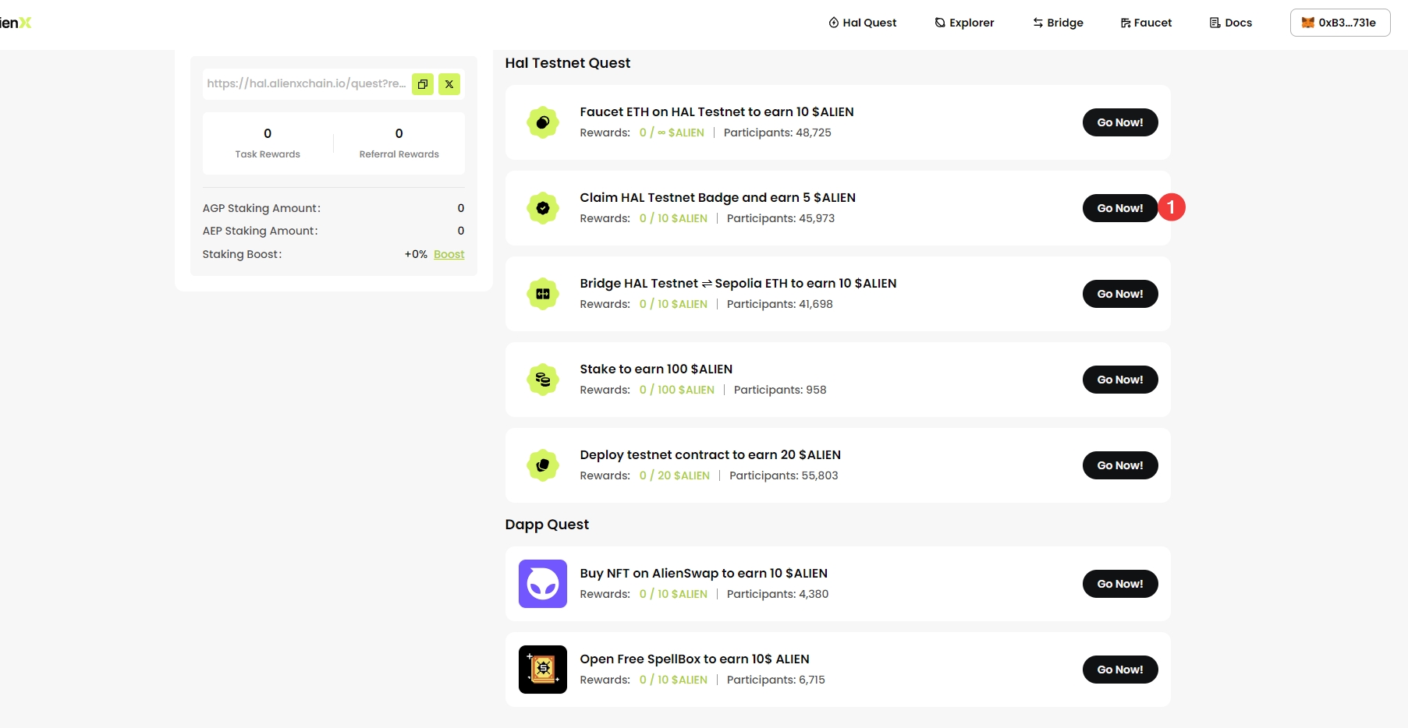
Task: Open the AlienSwap NFT quest thumbnail
Action: click(543, 584)
